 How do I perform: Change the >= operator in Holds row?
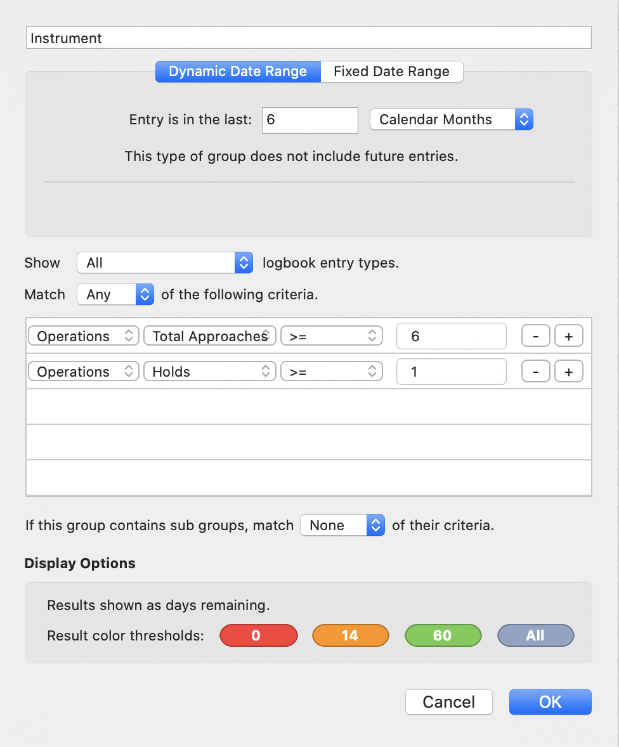(x=332, y=372)
